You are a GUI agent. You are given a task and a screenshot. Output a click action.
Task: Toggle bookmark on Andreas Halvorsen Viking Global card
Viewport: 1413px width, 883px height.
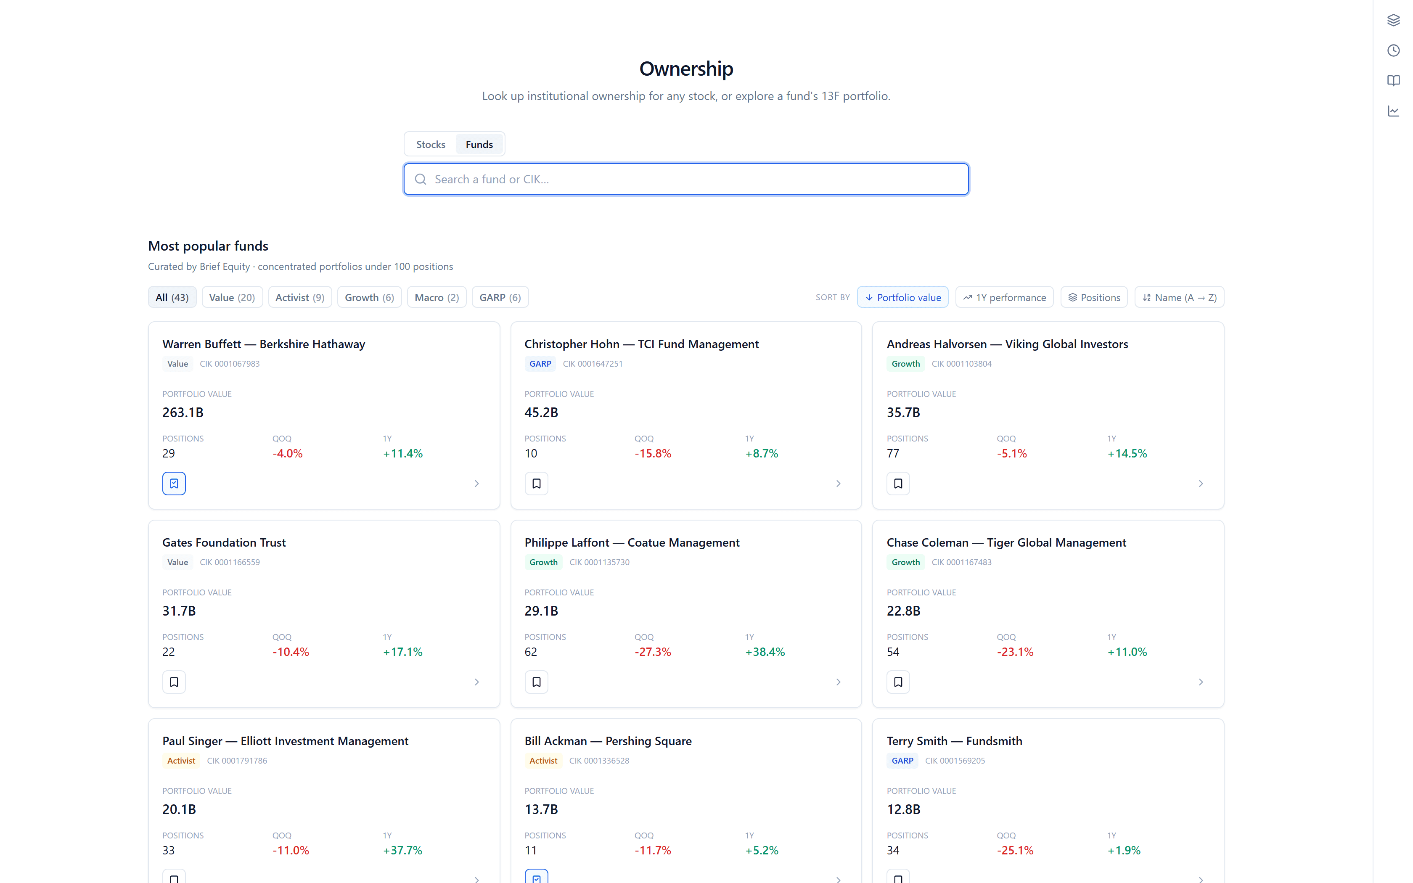point(898,484)
